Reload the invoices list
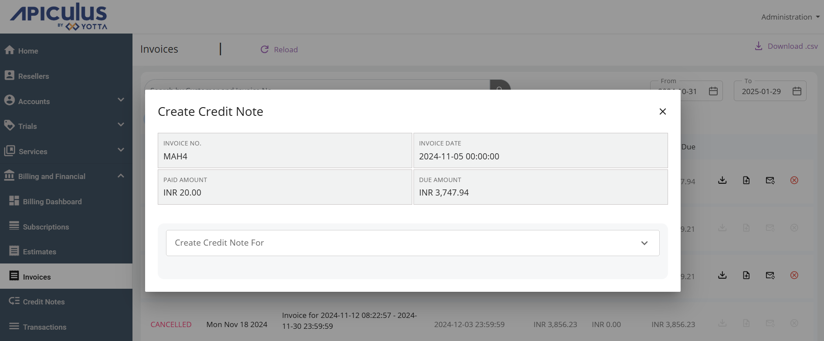824x341 pixels. coord(279,50)
